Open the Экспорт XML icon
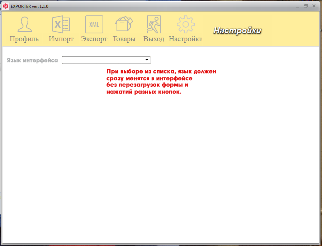Screen dimensions: 322x246 click(94, 24)
